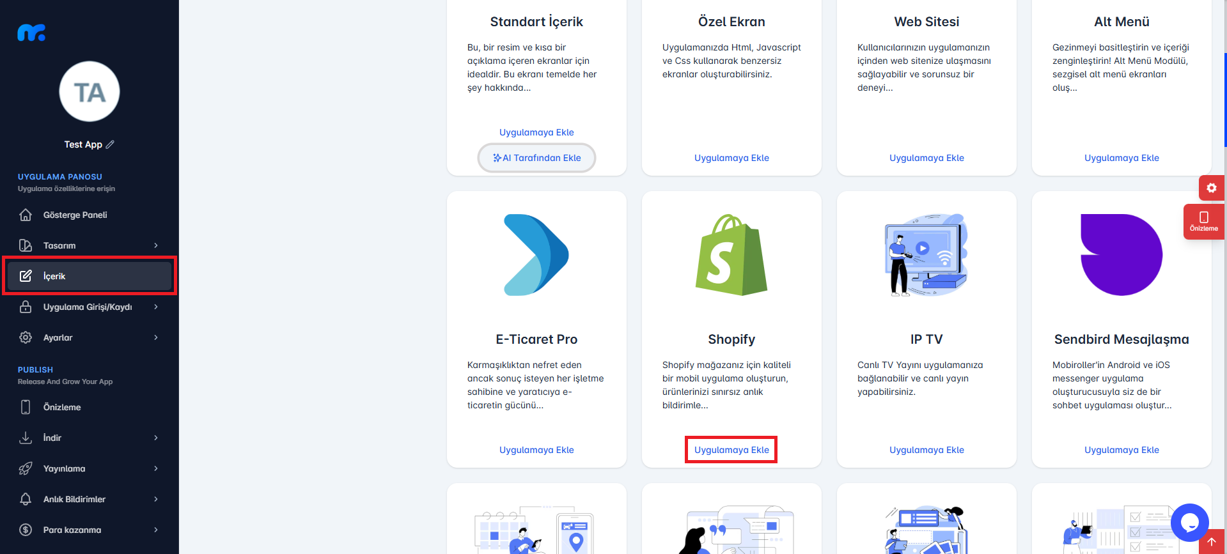Click the page vertical scrollbar
The width and height of the screenshot is (1227, 554).
pyautogui.click(x=1225, y=99)
